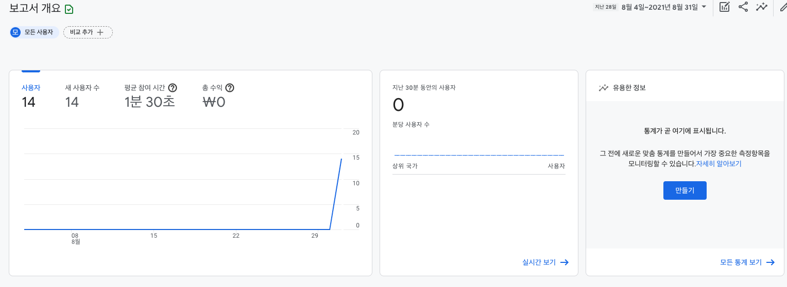
Task: Click the 모든 사용자 segment chip
Action: coord(35,32)
